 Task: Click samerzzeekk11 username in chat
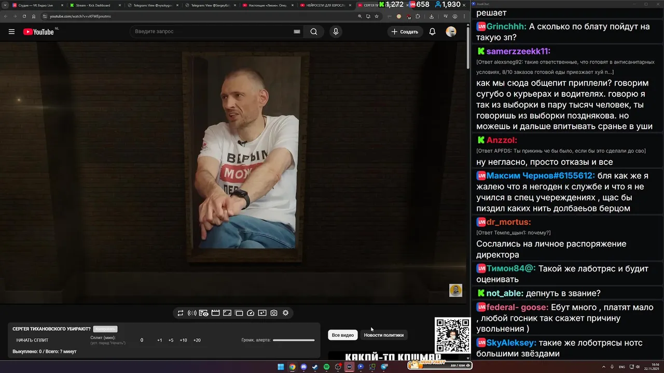tap(518, 51)
